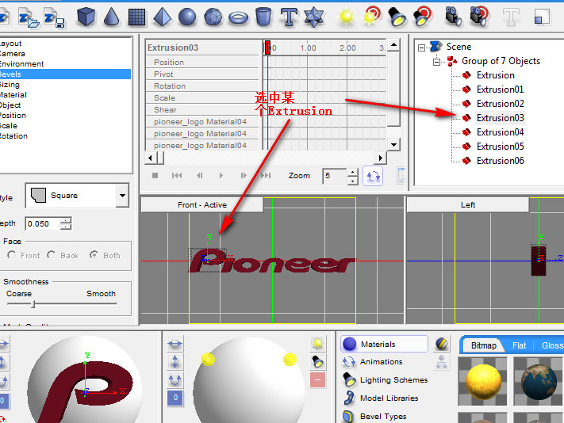Select Back face radio button
This screenshot has width=564, height=423.
[x=51, y=255]
